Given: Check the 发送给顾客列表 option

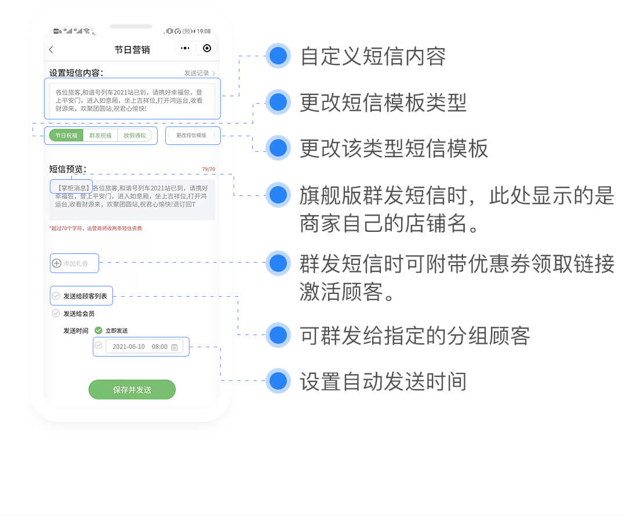Looking at the screenshot, I should pyautogui.click(x=56, y=296).
